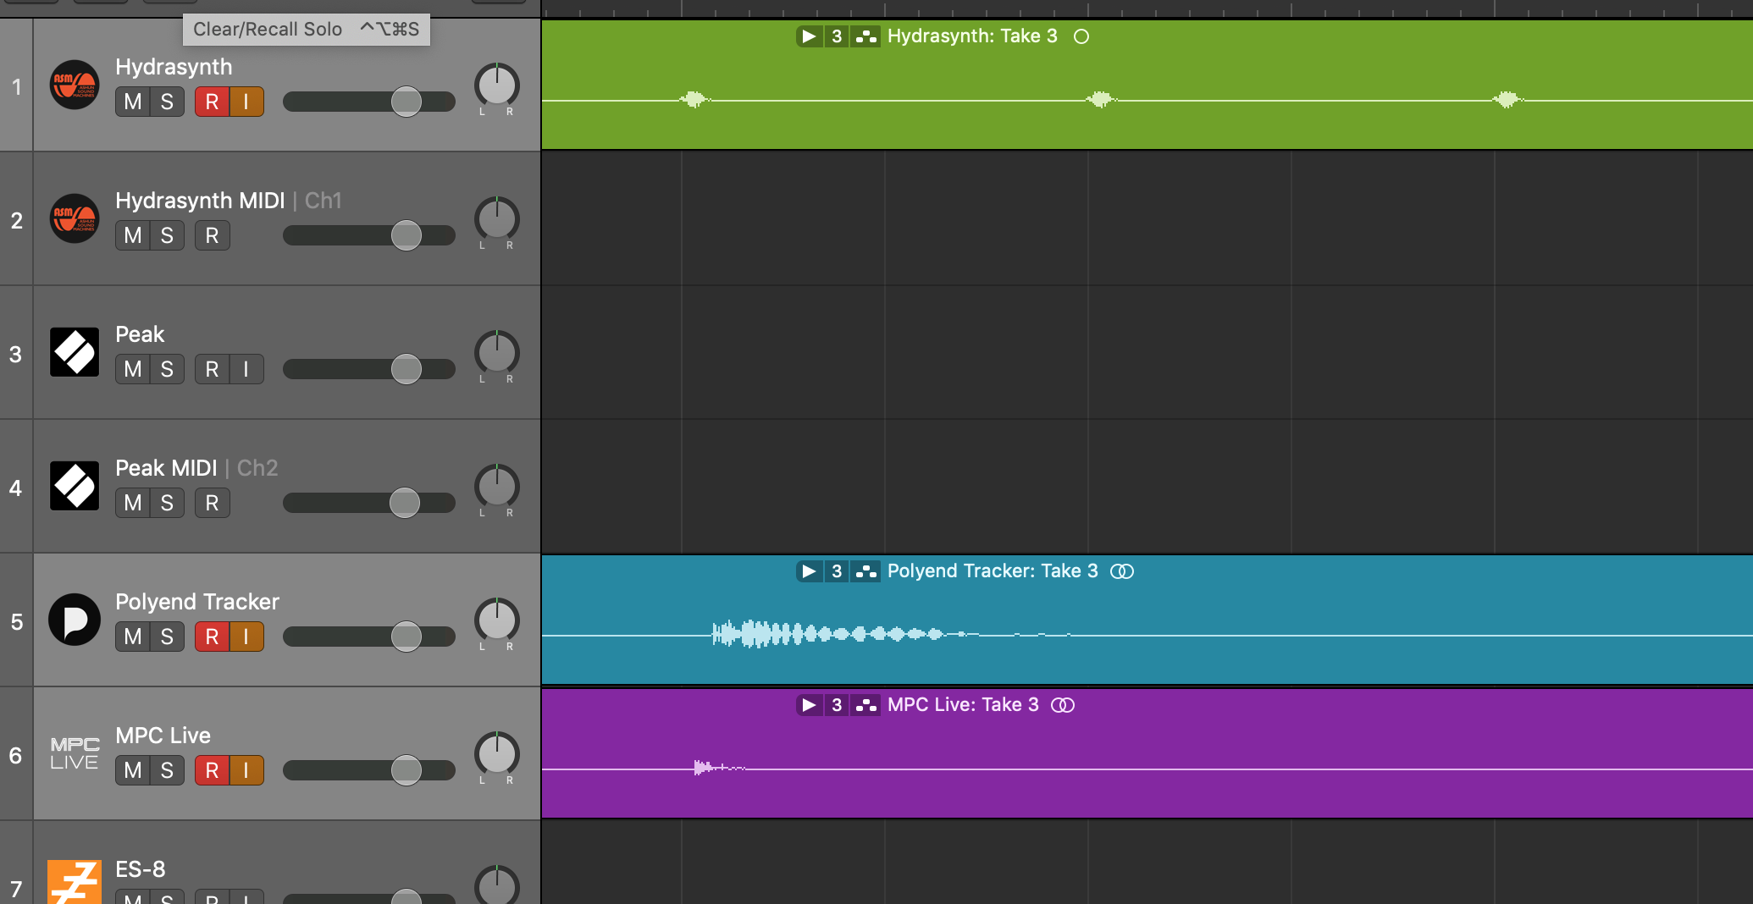Select the green Hydrasynth: Take 3 region

coord(1147,85)
